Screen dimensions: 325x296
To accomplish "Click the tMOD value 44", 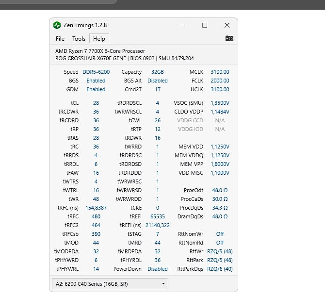I will click(x=96, y=243).
